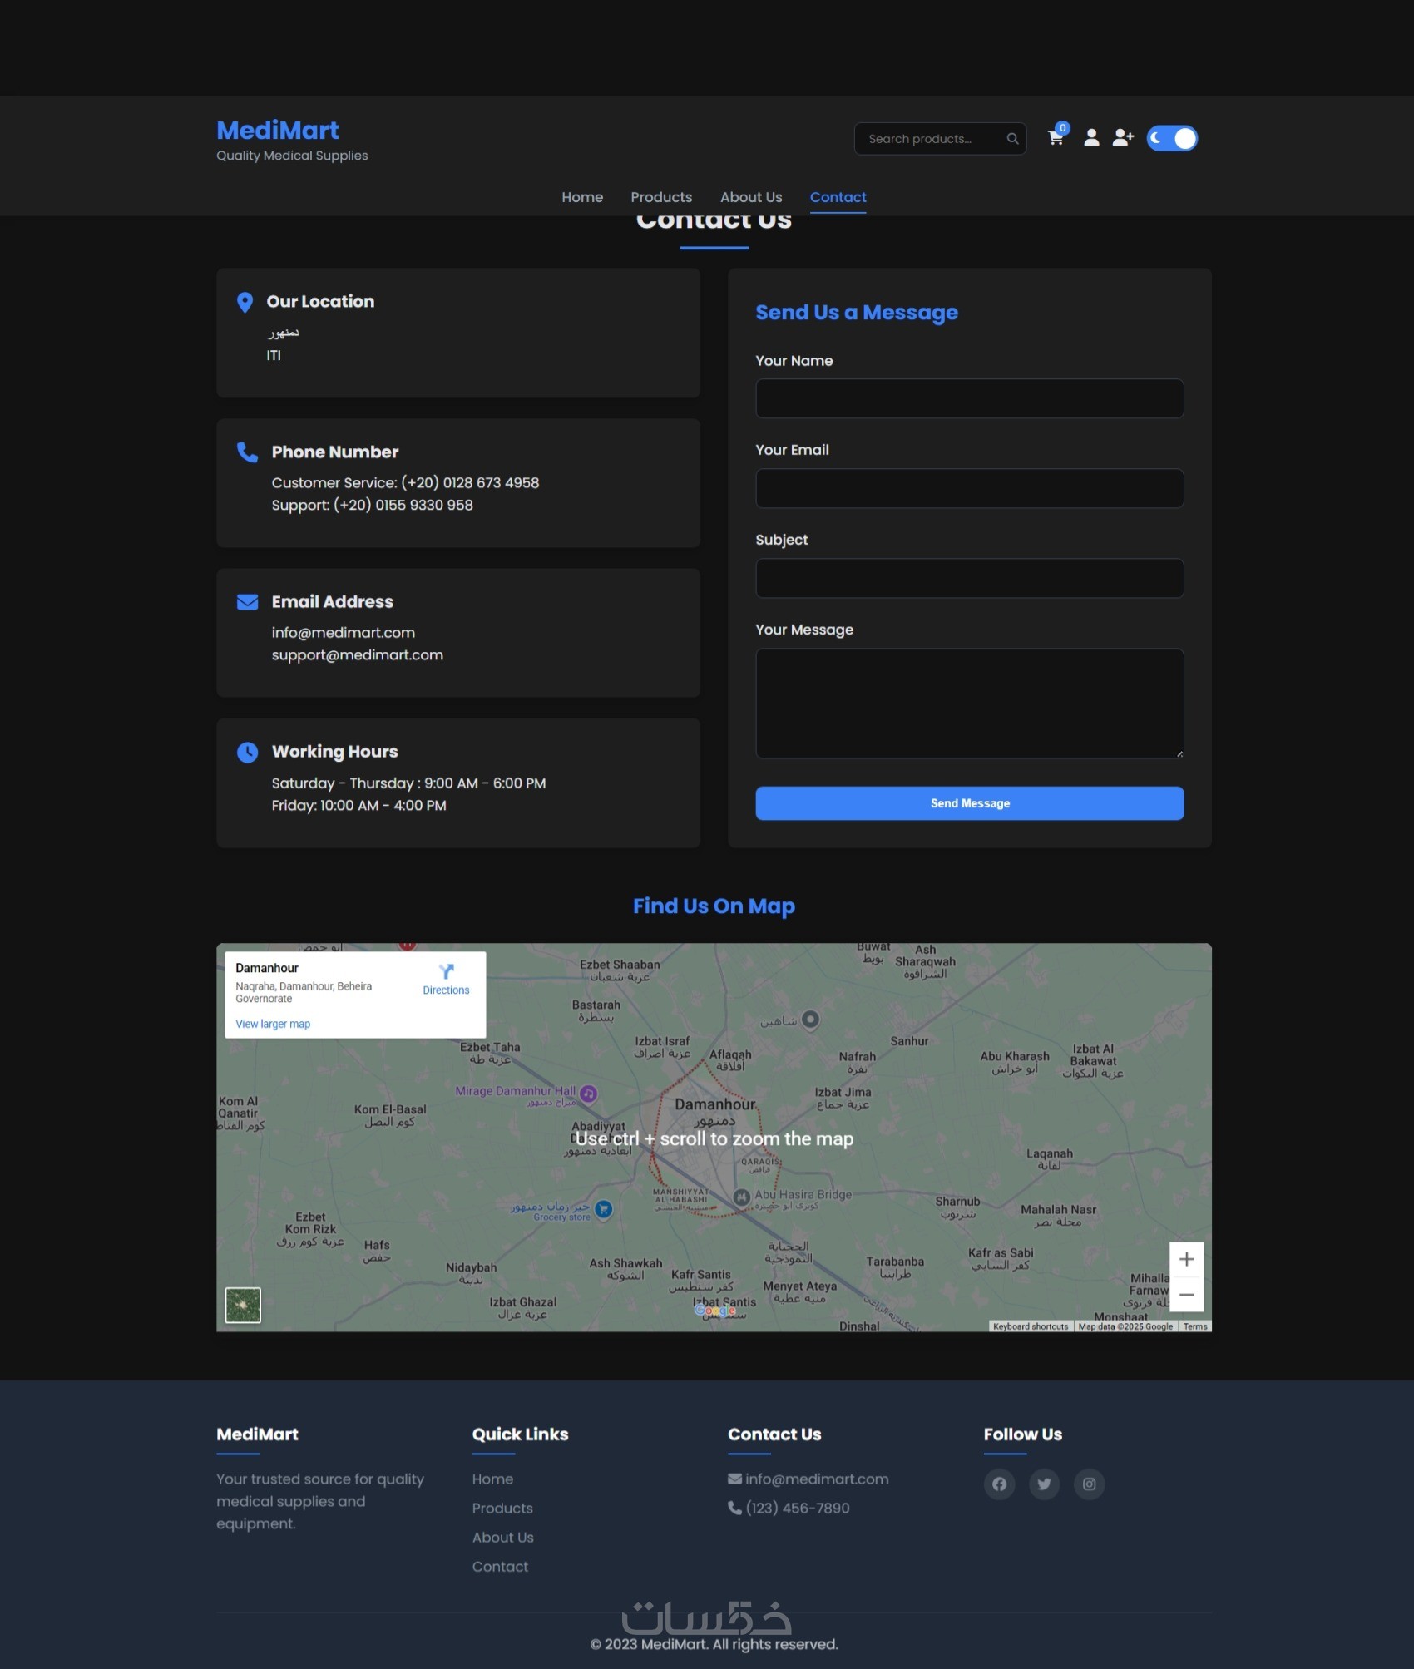Click the Mirage Damanhur Hall marker
Viewport: 1414px width, 1669px height.
(x=588, y=1094)
